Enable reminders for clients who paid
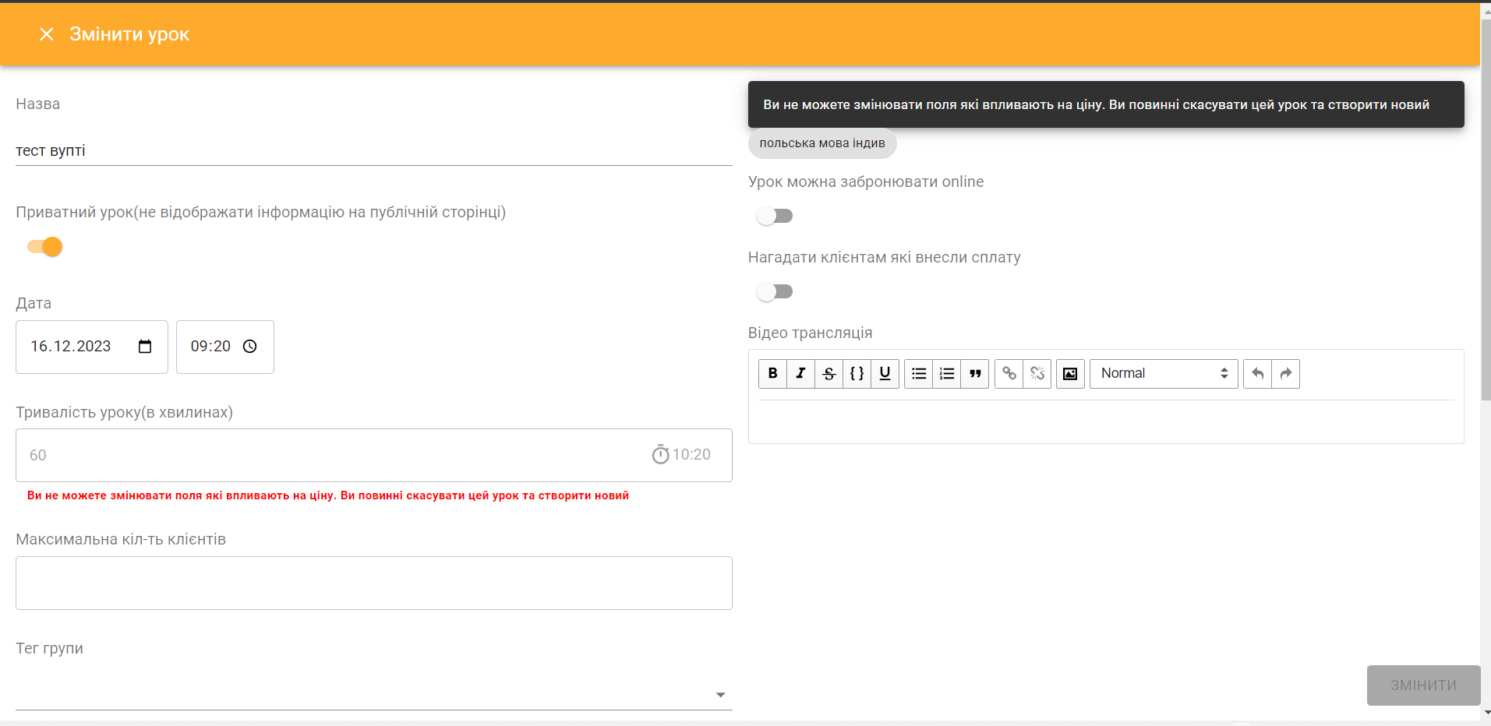The image size is (1491, 726). point(774,291)
